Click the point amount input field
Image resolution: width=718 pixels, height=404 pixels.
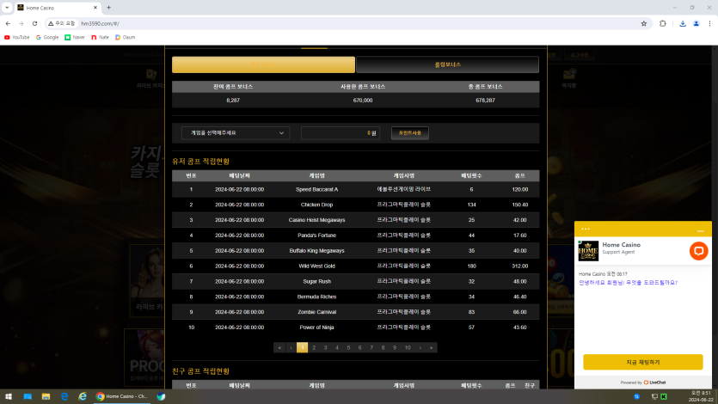click(x=341, y=132)
